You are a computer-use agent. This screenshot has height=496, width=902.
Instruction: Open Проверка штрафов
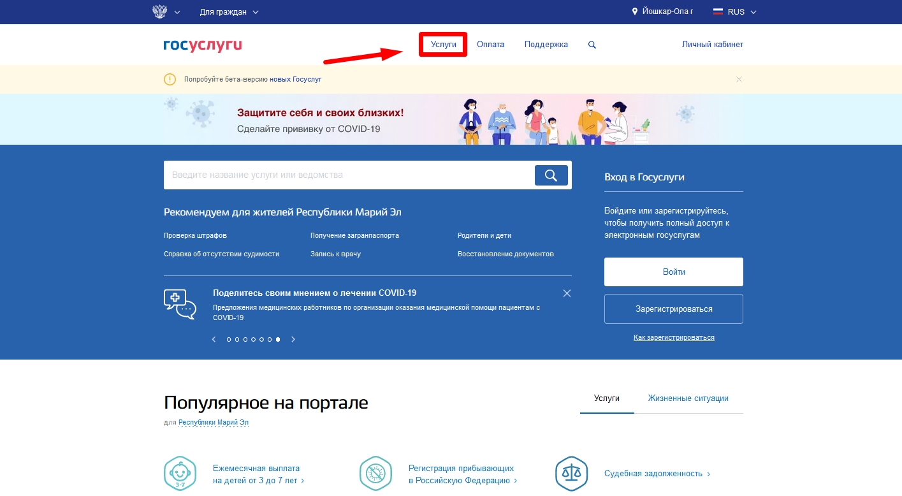[x=195, y=235]
